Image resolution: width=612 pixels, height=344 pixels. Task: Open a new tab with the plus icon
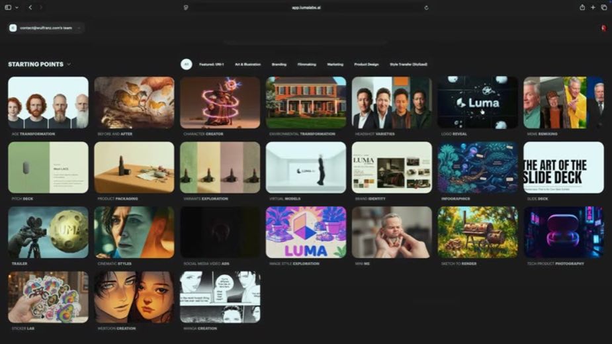593,7
